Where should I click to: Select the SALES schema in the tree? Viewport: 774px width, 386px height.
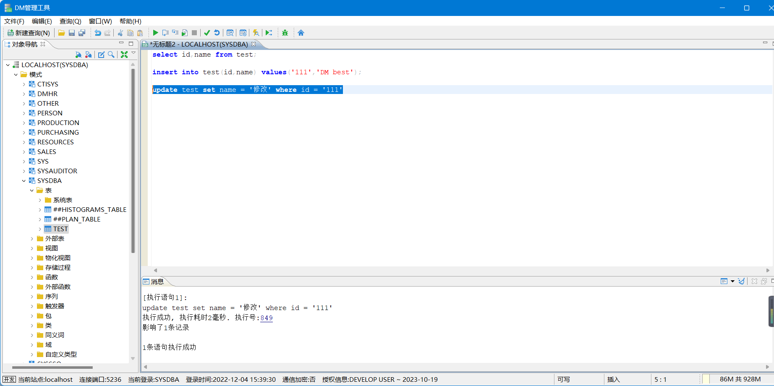[x=47, y=151]
